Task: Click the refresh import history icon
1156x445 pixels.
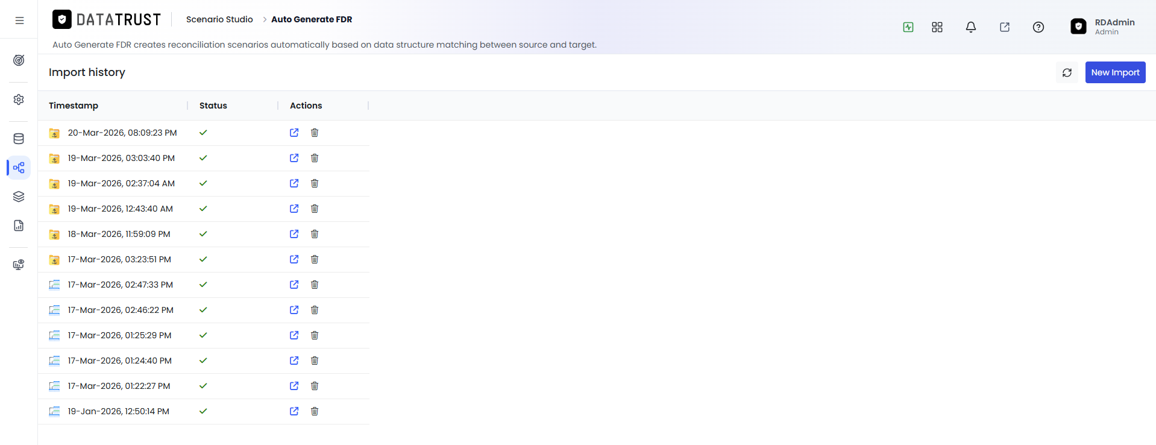Action: [1067, 72]
